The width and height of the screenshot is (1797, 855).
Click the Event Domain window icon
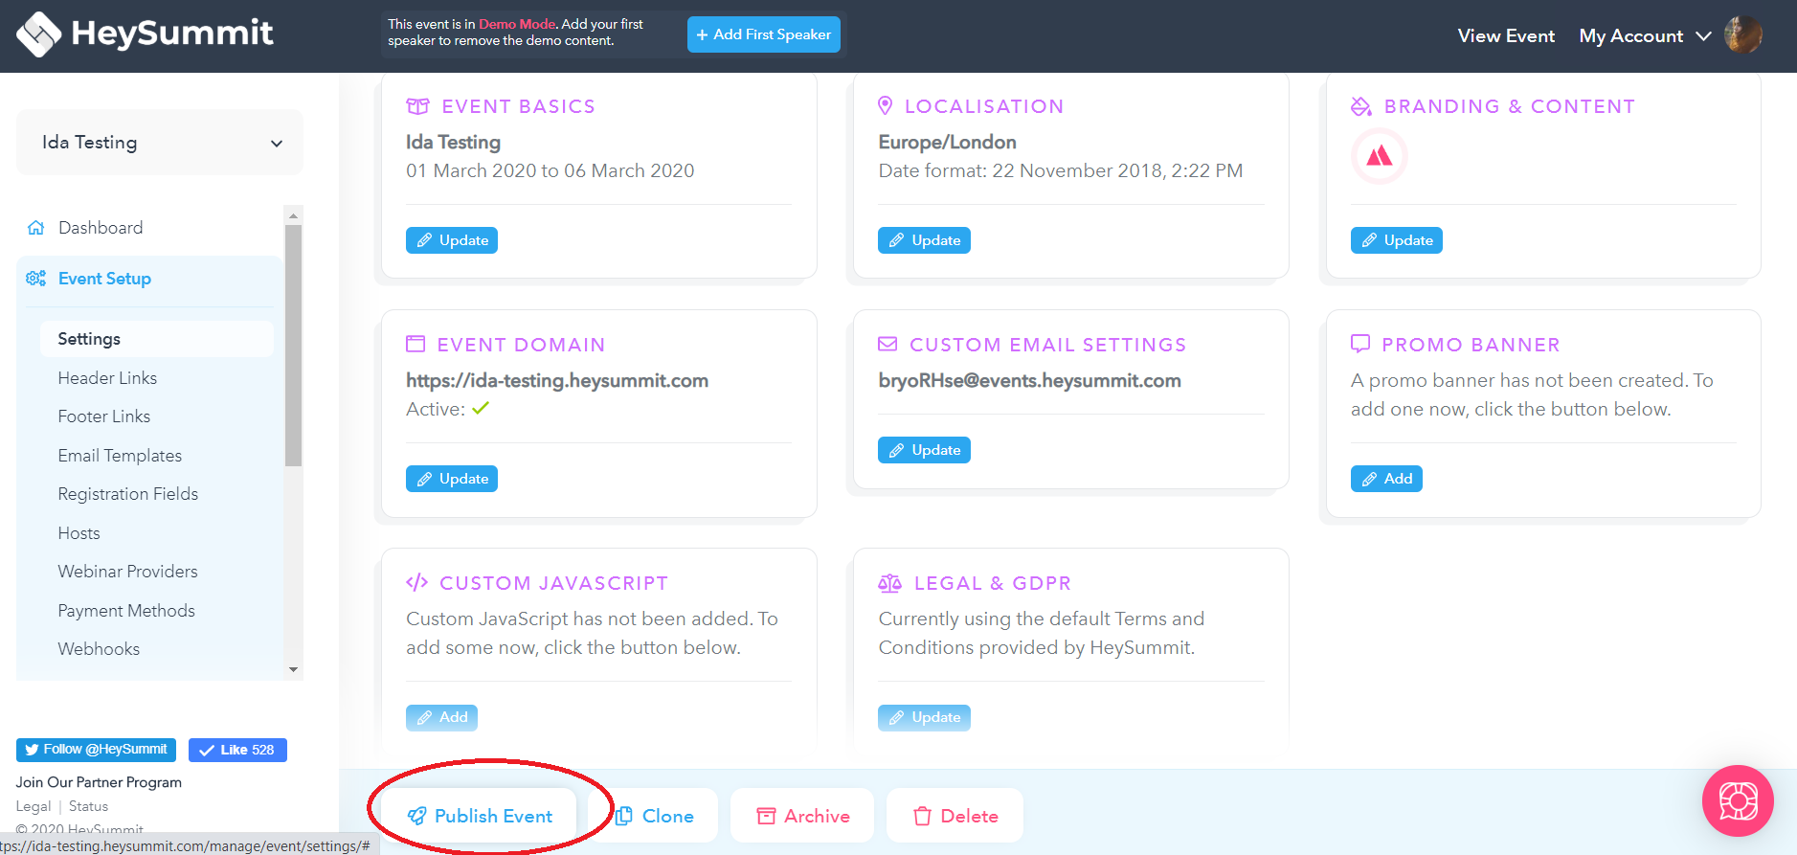point(416,344)
